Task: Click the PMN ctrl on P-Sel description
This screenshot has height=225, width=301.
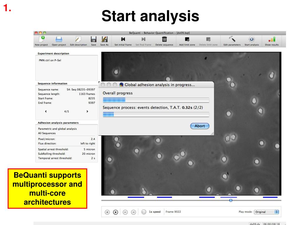Action: coord(50,60)
